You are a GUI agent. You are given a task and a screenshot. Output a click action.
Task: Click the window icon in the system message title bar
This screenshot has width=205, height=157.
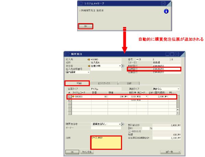coord(81,3)
